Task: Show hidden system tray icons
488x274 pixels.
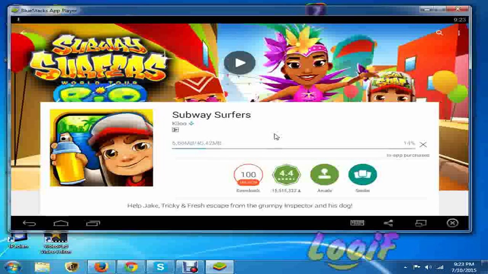Action: pyautogui.click(x=405, y=267)
